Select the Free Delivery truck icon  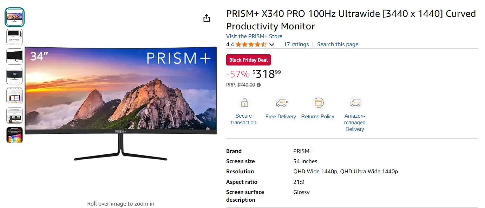tap(281, 103)
